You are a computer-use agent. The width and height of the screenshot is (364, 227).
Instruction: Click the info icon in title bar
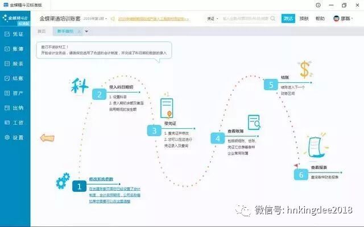tap(318, 5)
